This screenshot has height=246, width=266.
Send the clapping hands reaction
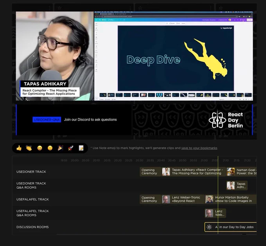[29, 148]
